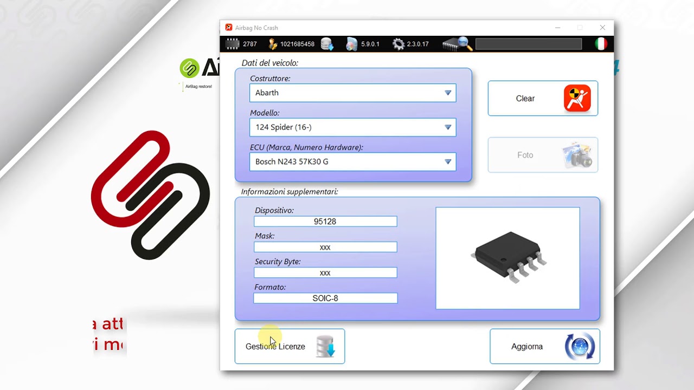Click the Mask field
The height and width of the screenshot is (390, 694).
click(x=325, y=247)
